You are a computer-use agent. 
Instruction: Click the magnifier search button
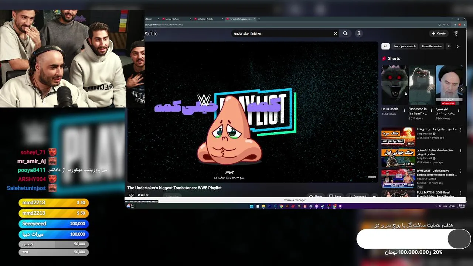point(345,34)
